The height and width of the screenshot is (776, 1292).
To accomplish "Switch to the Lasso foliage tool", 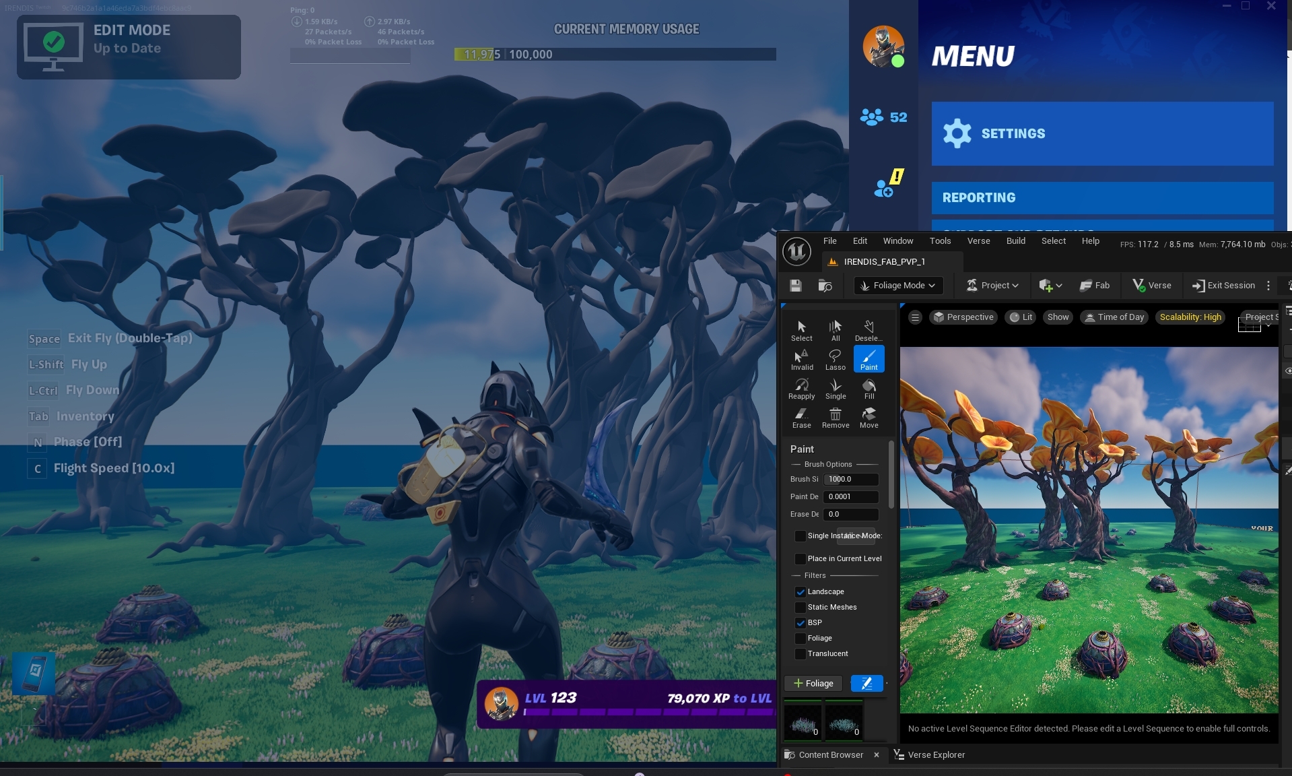I will tap(836, 360).
